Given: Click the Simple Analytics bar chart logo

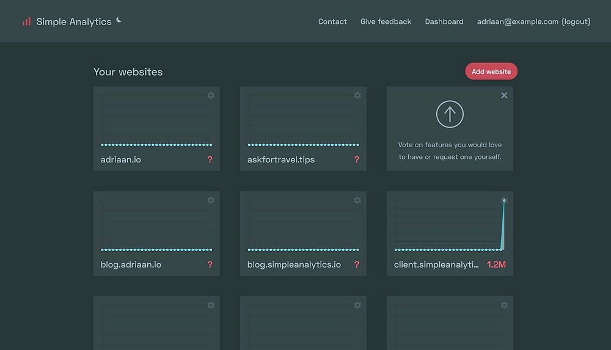Looking at the screenshot, I should click(26, 21).
